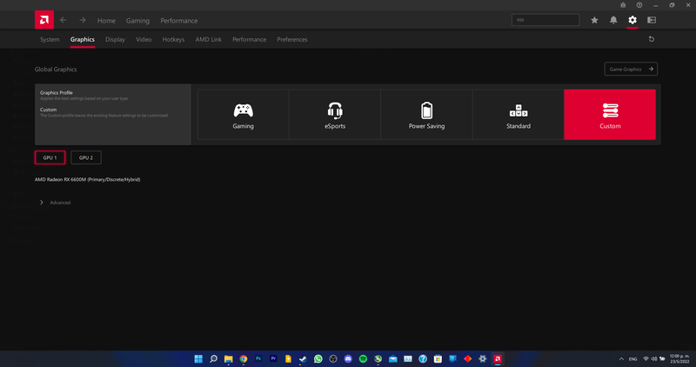Open help via the question mark icon

click(639, 5)
